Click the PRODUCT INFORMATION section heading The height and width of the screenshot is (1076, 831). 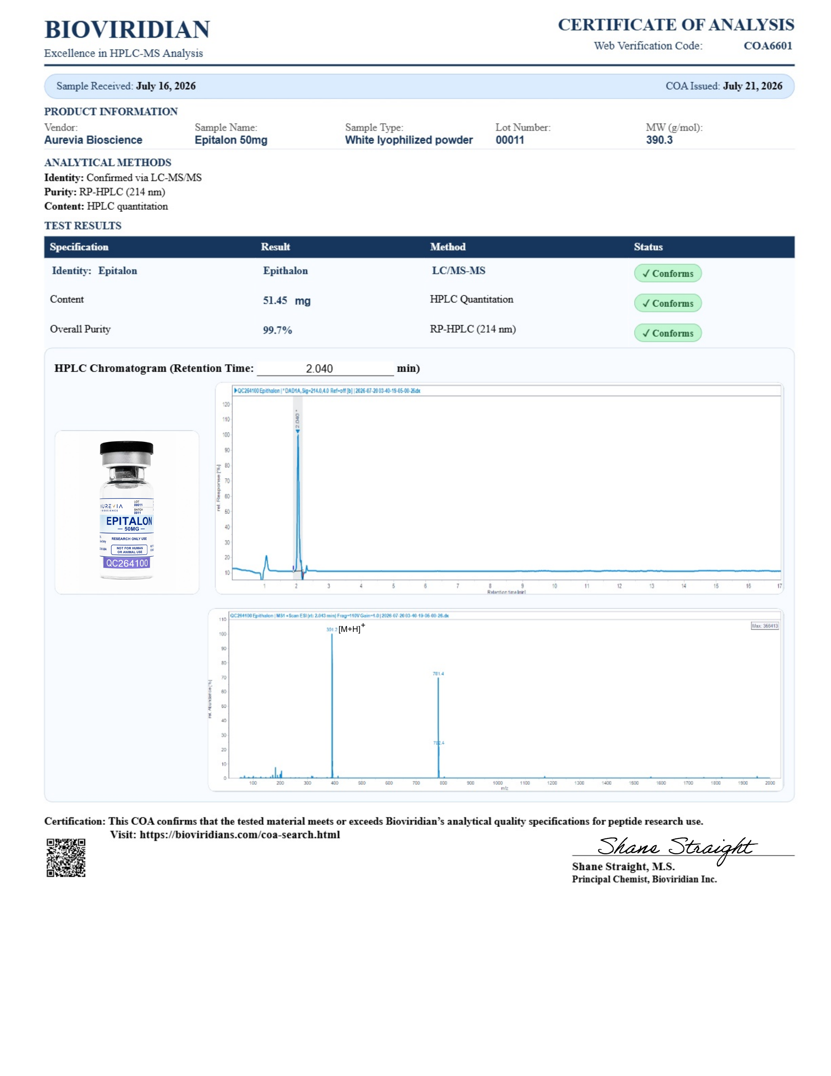(111, 111)
